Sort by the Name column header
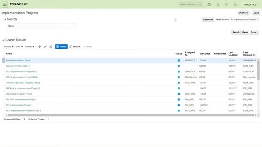Image resolution: width=262 pixels, height=147 pixels. coord(9,53)
